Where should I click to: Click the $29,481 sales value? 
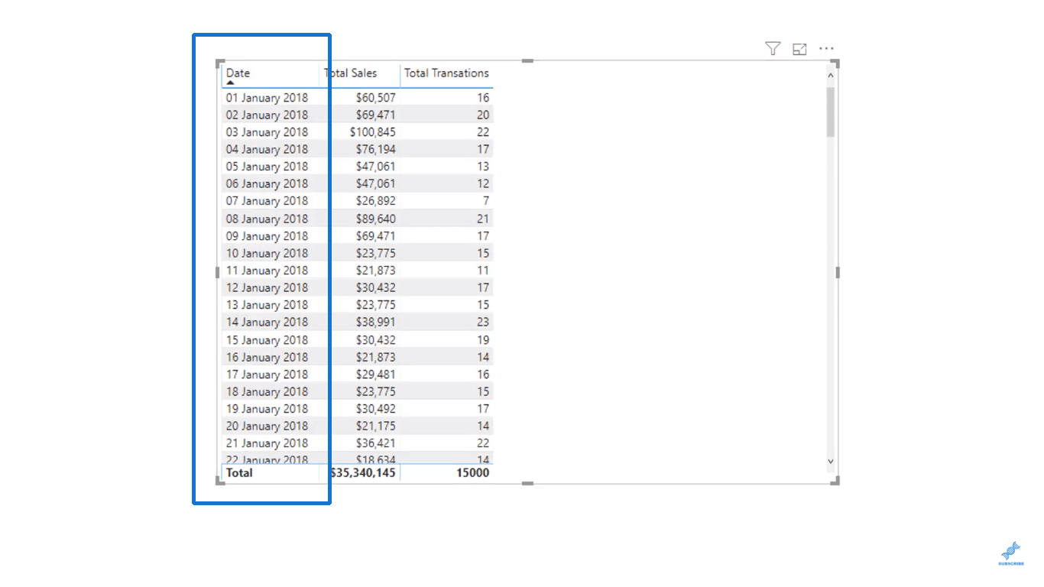click(x=376, y=375)
